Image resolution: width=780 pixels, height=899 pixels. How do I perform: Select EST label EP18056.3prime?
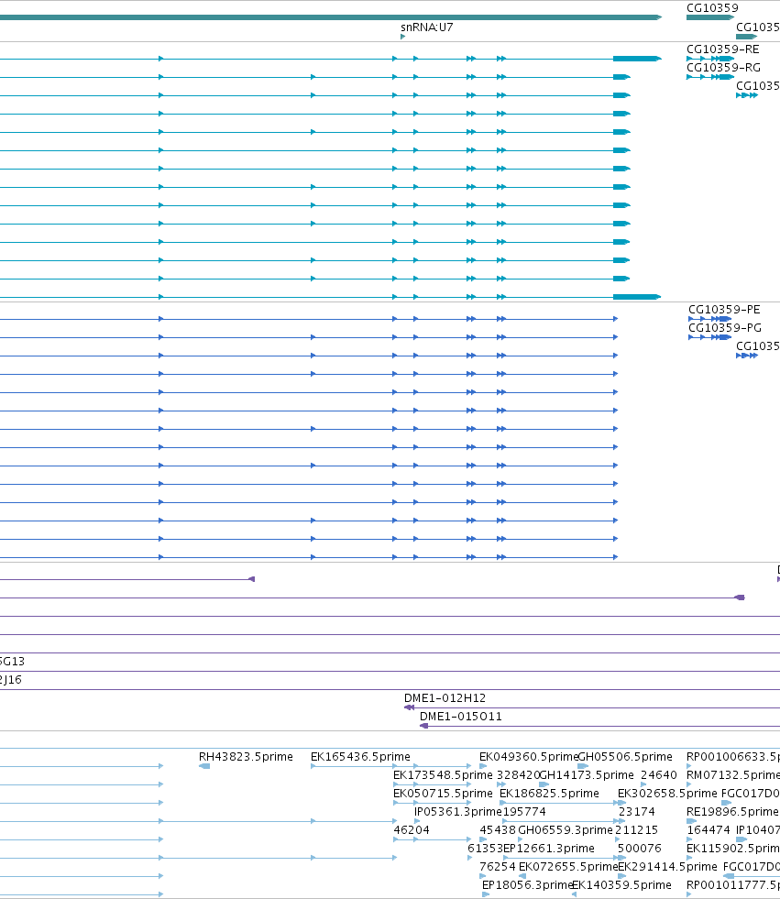pyautogui.click(x=528, y=885)
